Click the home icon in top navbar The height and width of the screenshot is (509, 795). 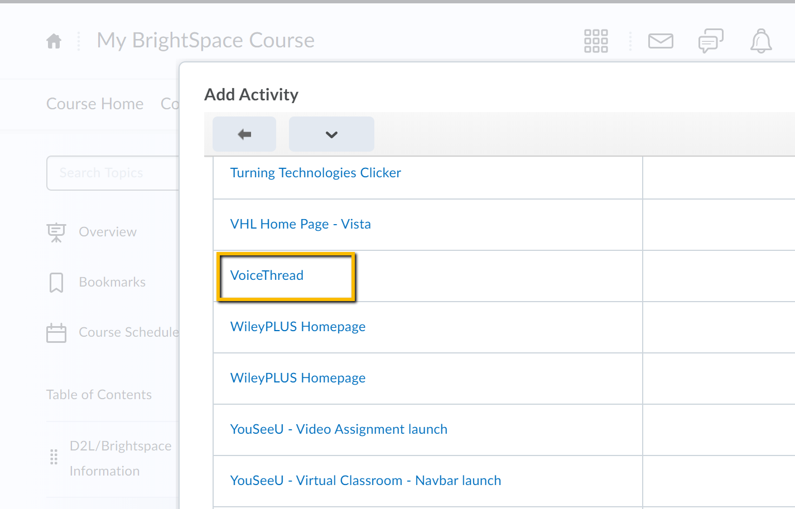pos(54,41)
